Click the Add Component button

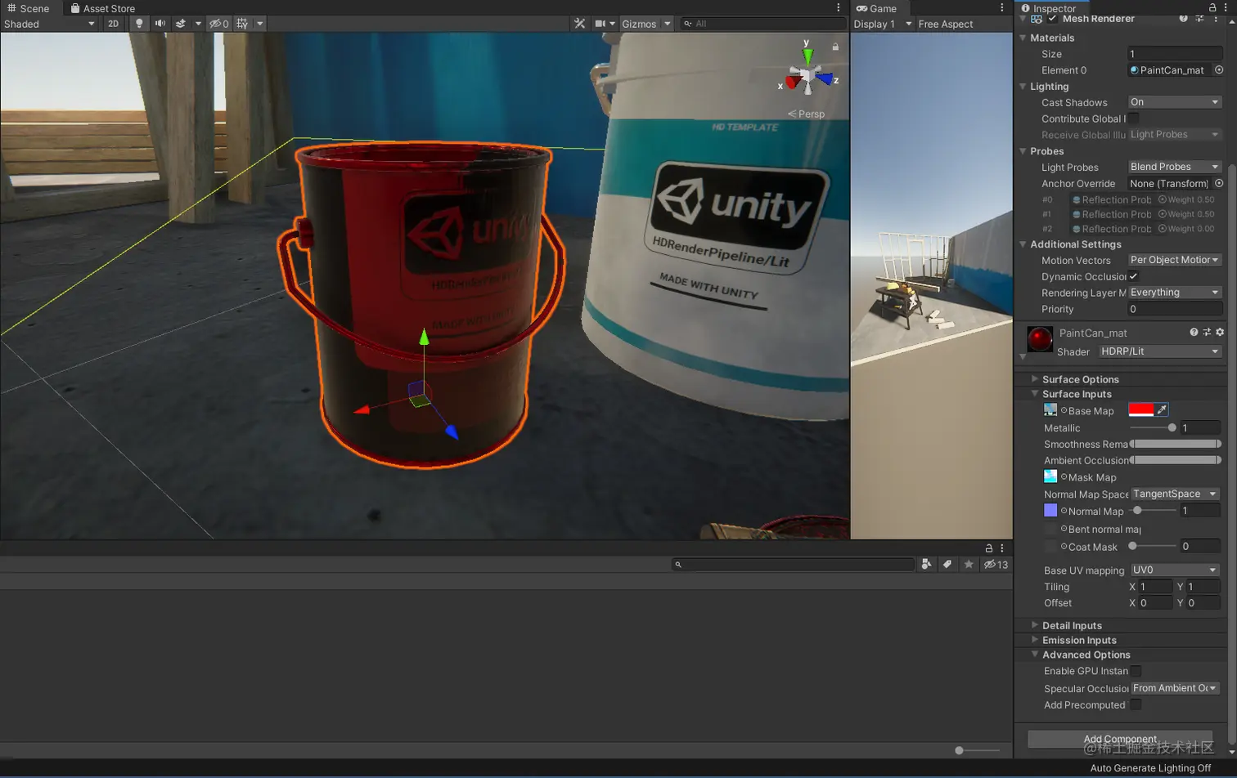(x=1120, y=739)
